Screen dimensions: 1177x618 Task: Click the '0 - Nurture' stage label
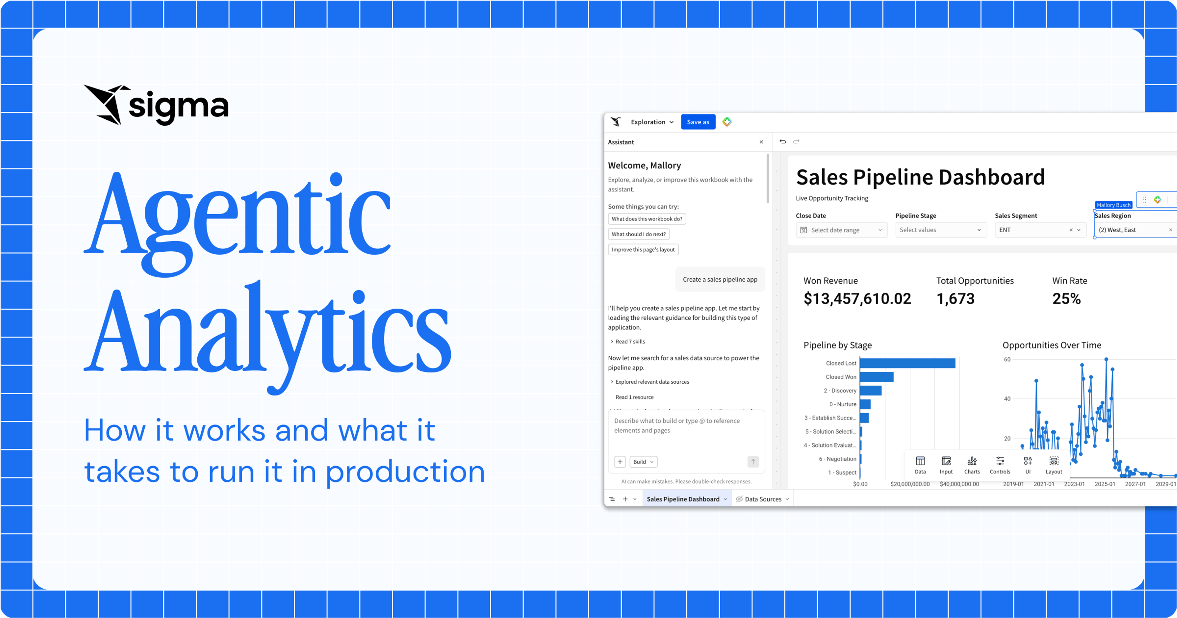(843, 405)
